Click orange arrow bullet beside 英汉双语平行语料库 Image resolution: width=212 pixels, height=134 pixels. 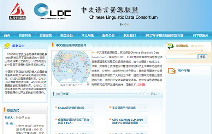coord(110,107)
